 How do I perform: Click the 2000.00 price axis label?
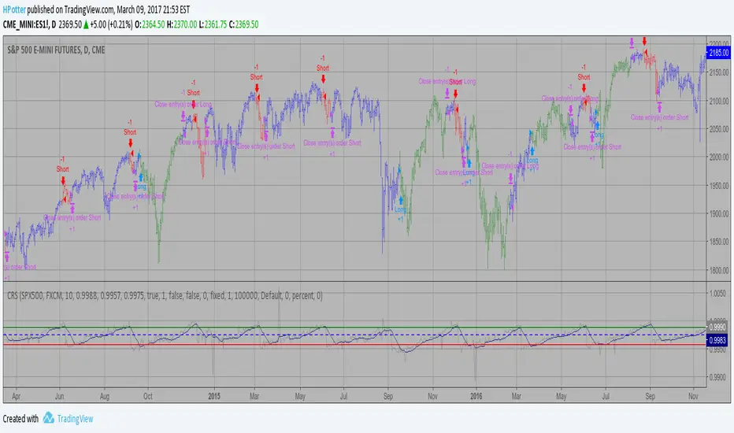coord(718,157)
